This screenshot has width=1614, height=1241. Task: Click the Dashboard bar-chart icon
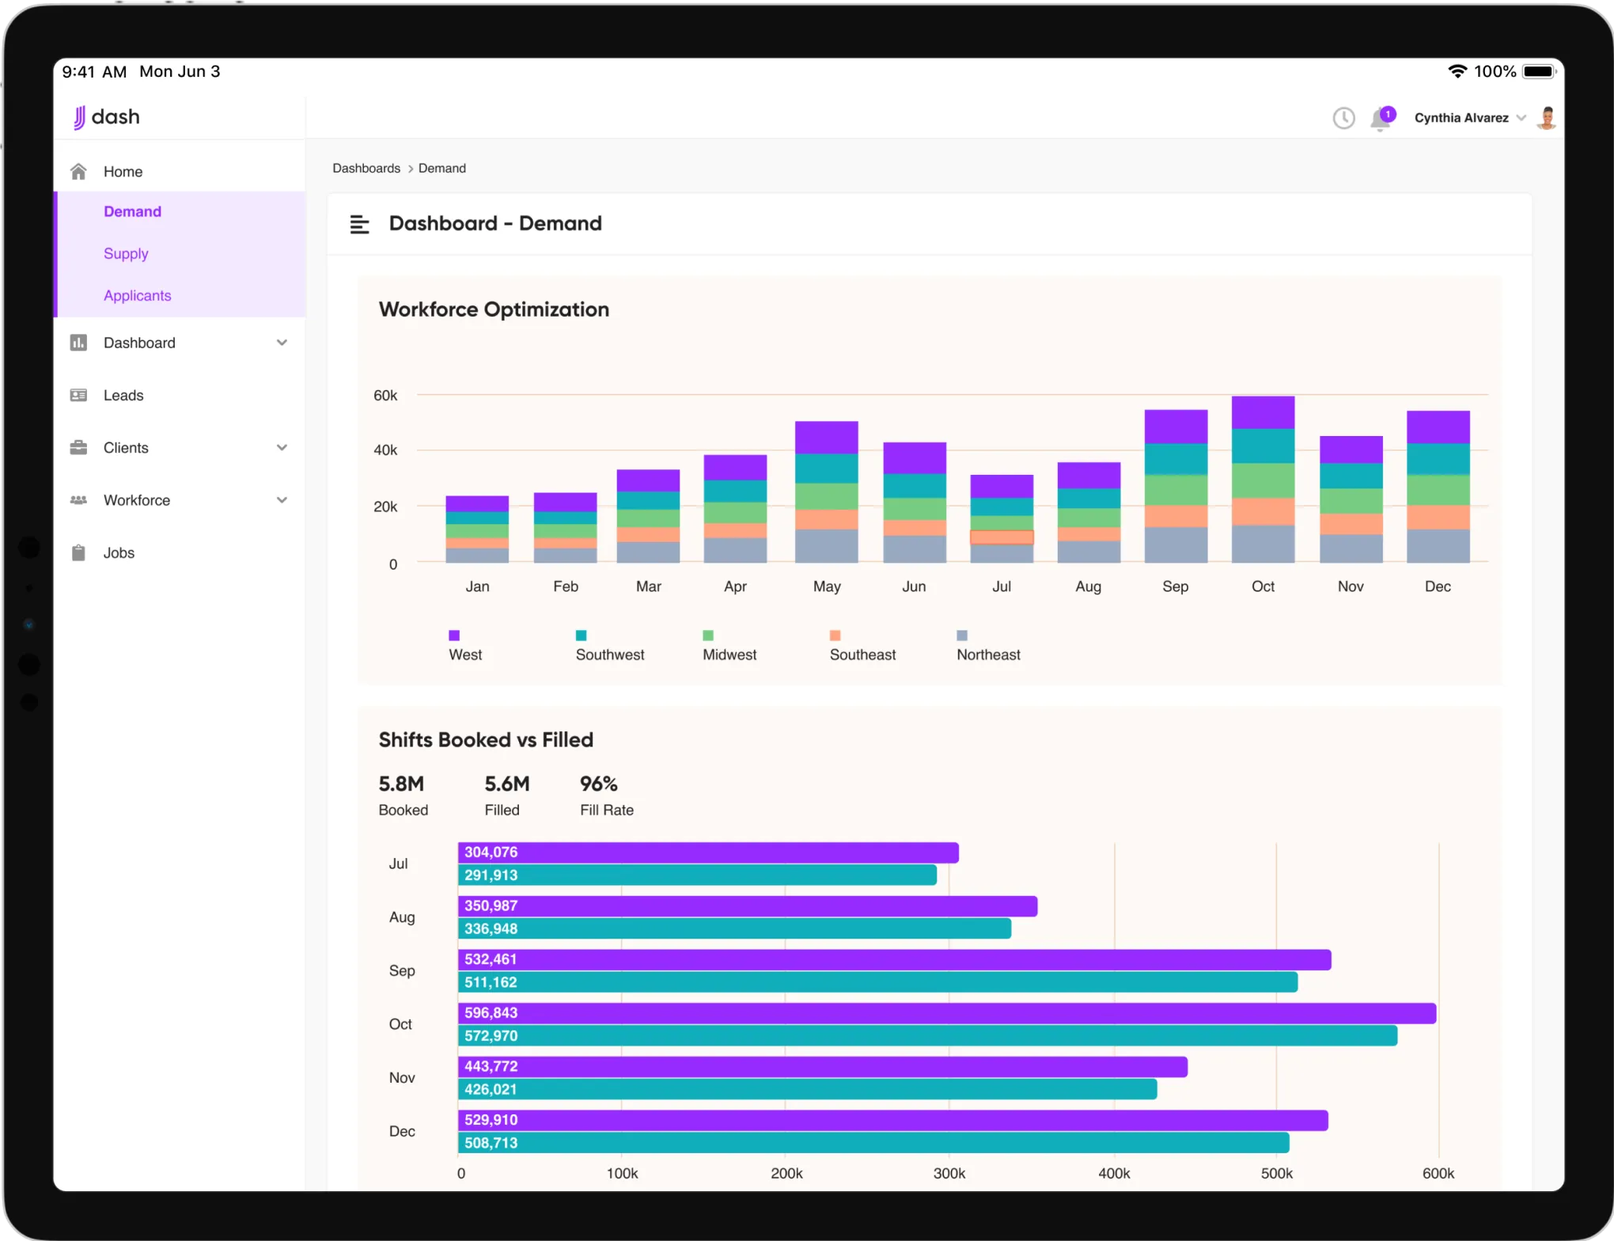79,343
